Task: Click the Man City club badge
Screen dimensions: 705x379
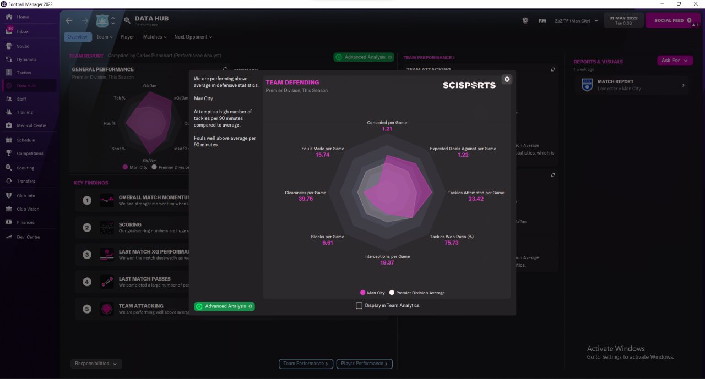Action: click(102, 21)
